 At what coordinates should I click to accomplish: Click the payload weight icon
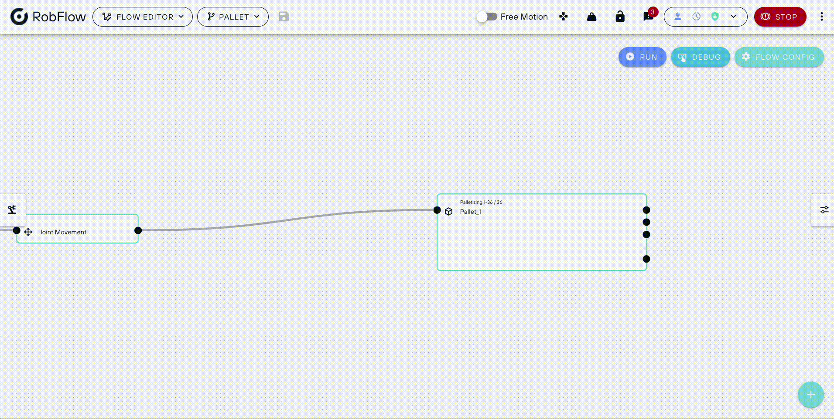pos(591,17)
